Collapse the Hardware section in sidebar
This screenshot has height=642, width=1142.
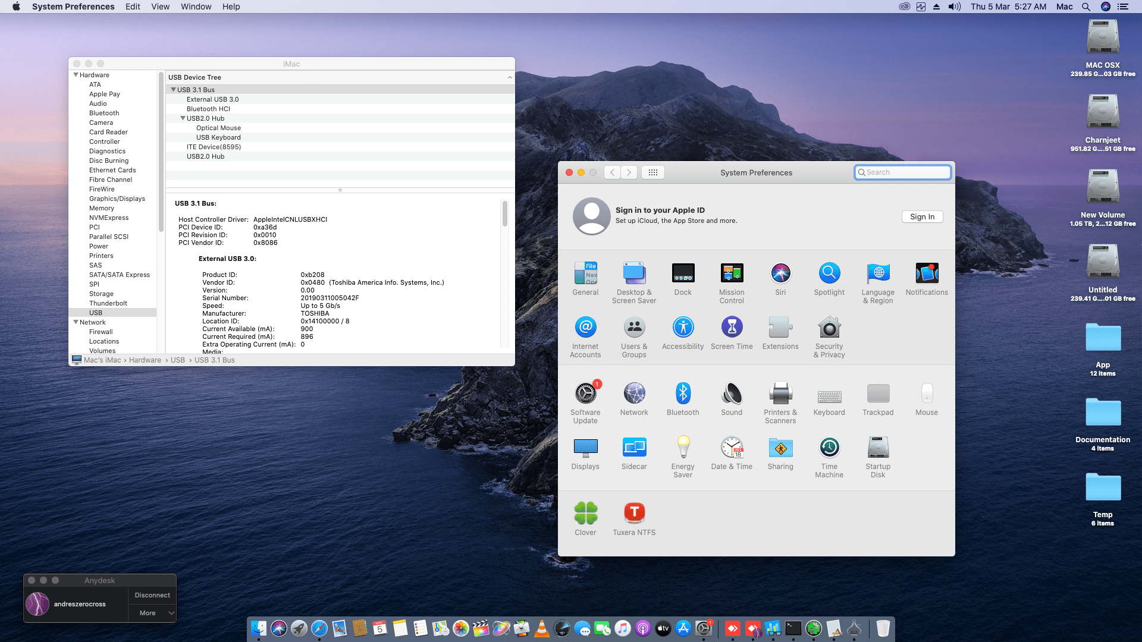[76, 75]
